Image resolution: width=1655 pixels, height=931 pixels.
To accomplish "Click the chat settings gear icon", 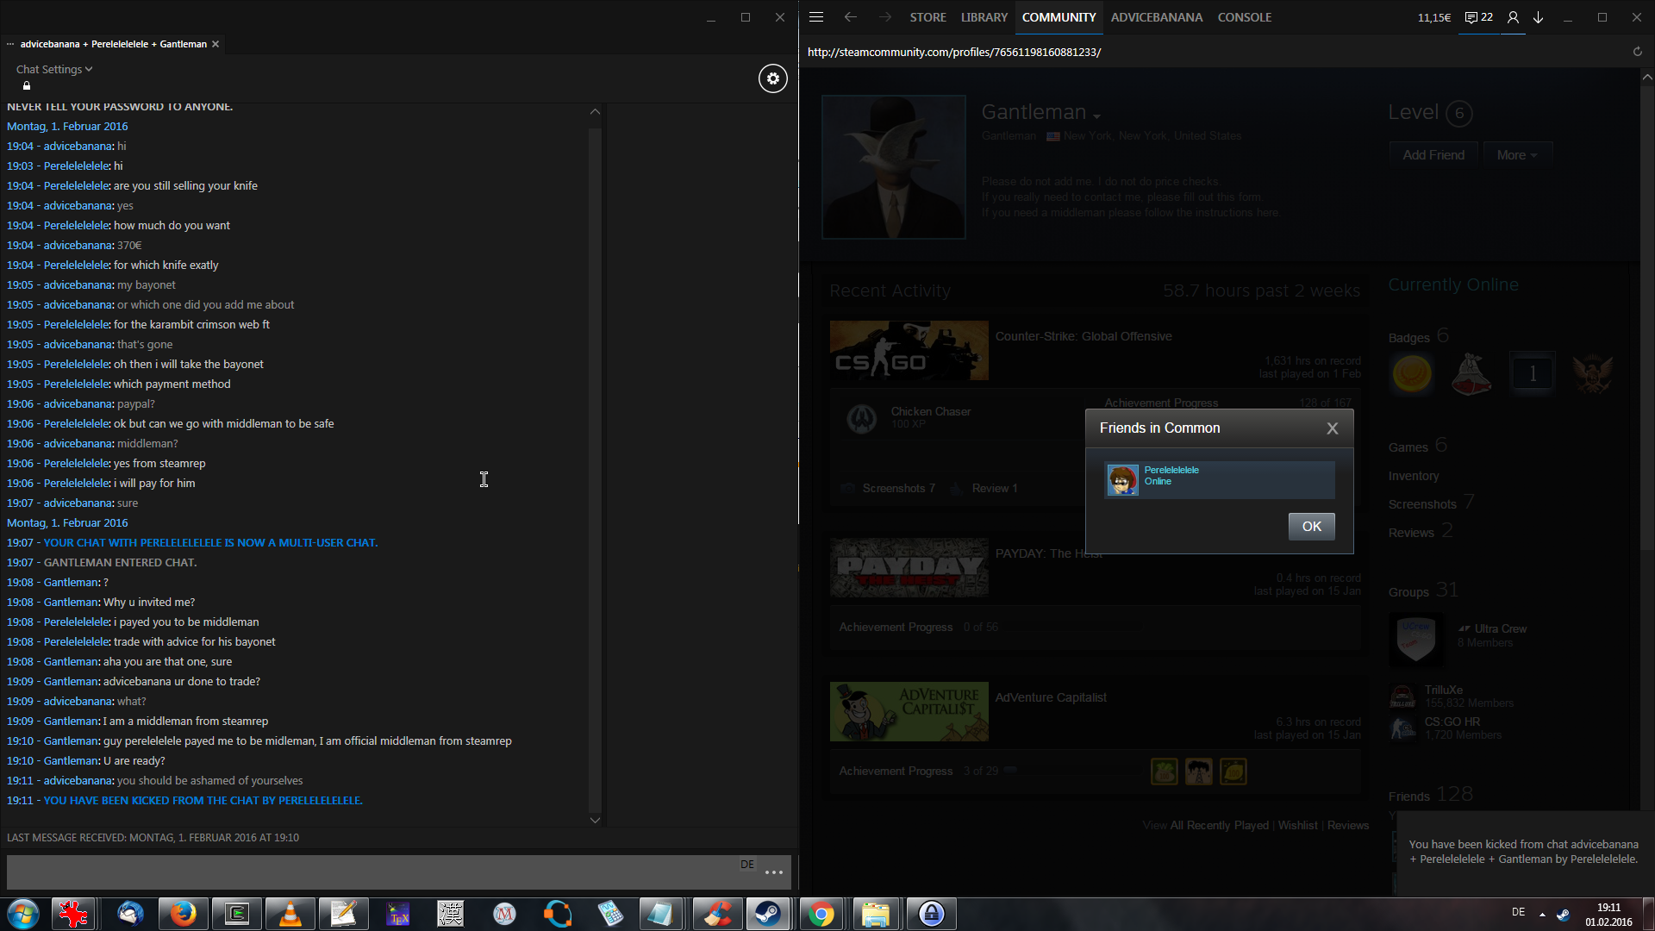I will click(772, 78).
